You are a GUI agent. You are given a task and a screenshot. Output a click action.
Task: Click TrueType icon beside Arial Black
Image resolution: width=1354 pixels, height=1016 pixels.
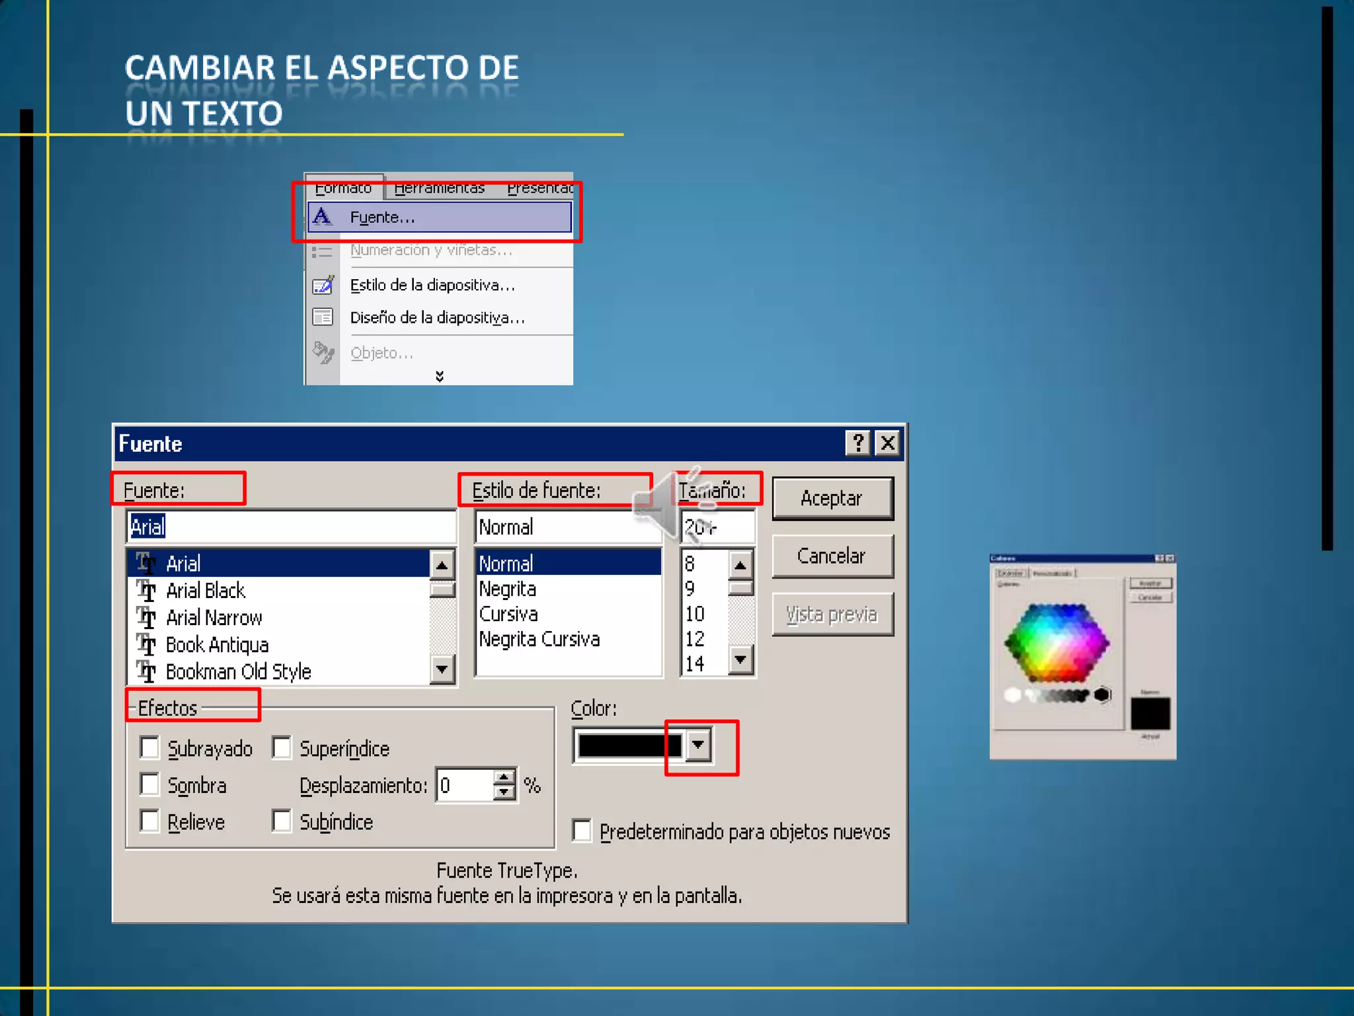[146, 590]
